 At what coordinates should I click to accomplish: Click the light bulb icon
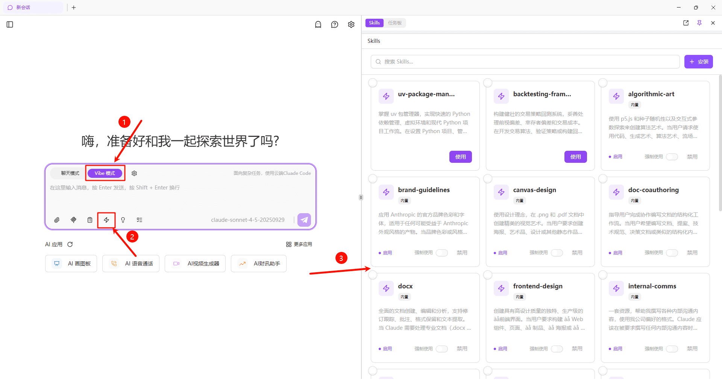pyautogui.click(x=123, y=220)
